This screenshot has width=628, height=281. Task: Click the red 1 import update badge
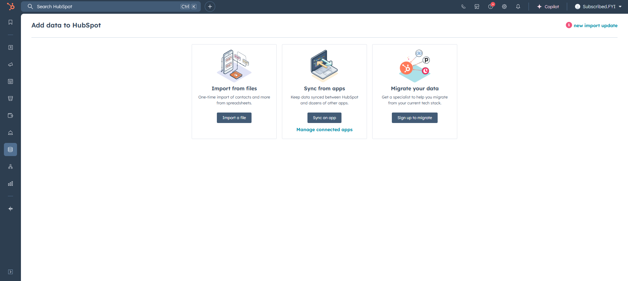point(569,25)
